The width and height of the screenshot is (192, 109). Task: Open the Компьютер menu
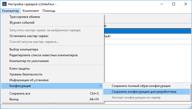[10, 11]
